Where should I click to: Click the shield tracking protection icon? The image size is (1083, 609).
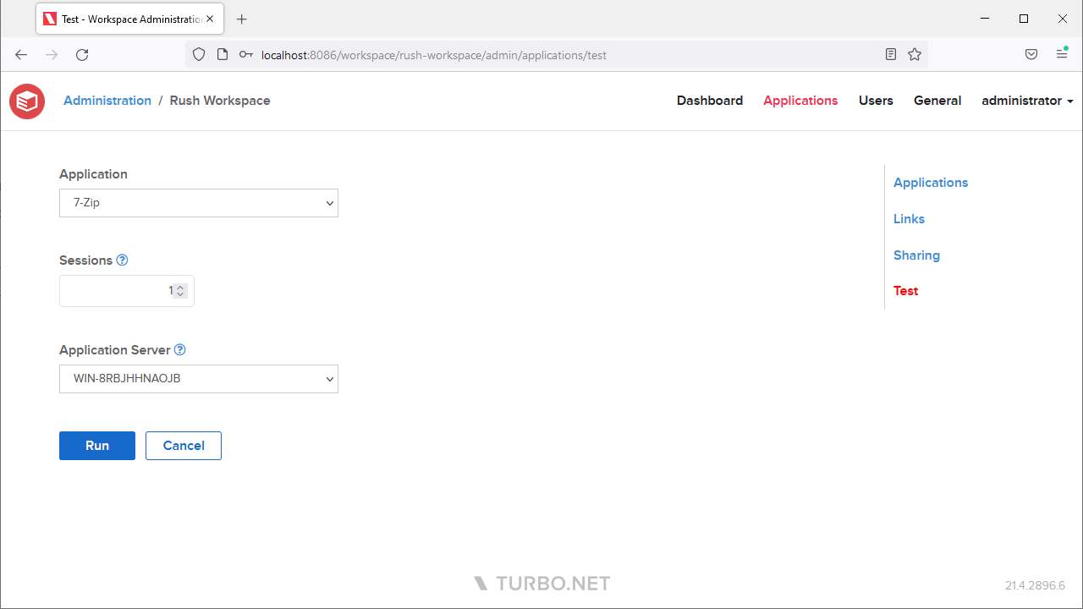pos(199,55)
